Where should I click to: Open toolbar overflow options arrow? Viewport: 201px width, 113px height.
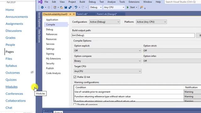click(145, 8)
